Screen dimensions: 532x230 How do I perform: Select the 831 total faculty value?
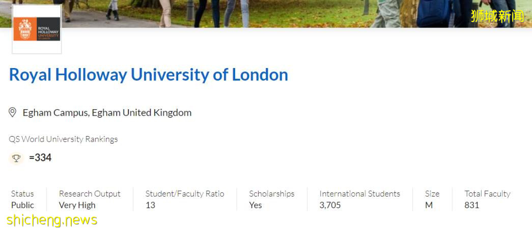(472, 205)
